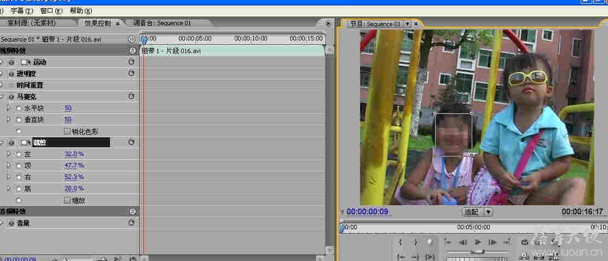Enable the 锐化色彩 checkbox

(x=67, y=131)
